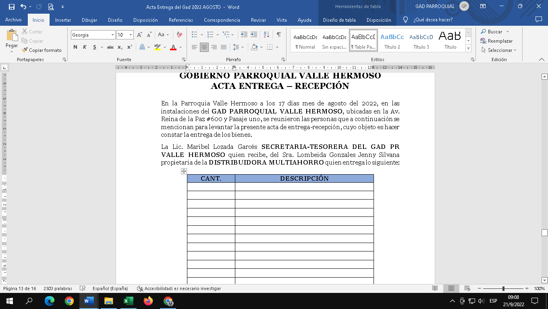
Task: Toggle bold formatting (N)
Action: (75, 47)
